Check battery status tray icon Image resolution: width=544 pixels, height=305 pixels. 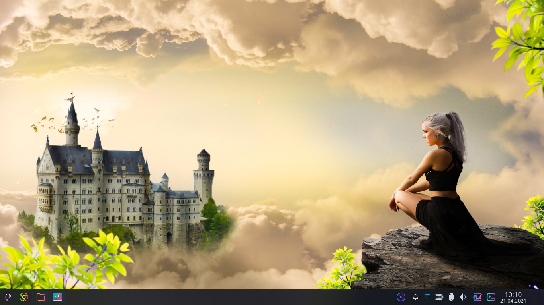439,297
